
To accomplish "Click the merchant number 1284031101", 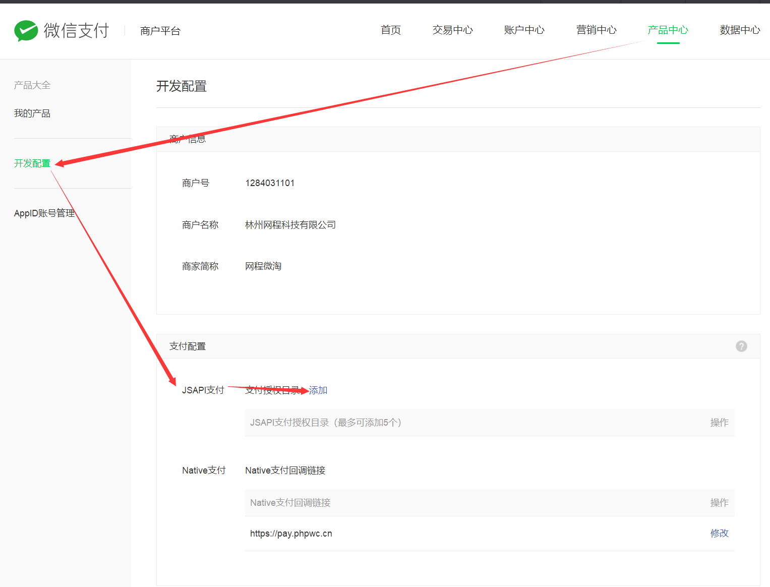I will pos(270,183).
